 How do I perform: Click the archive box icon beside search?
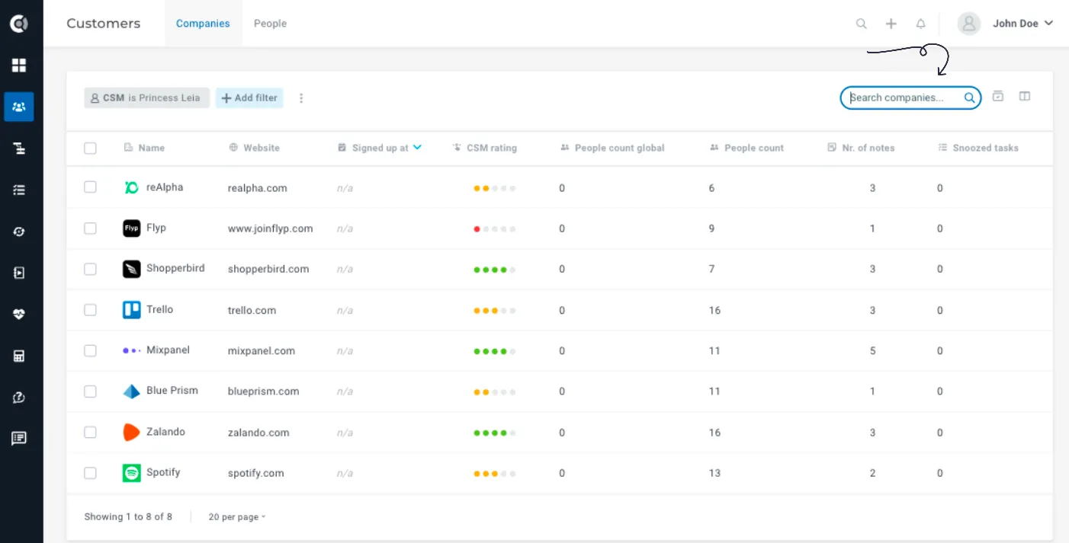pos(998,96)
